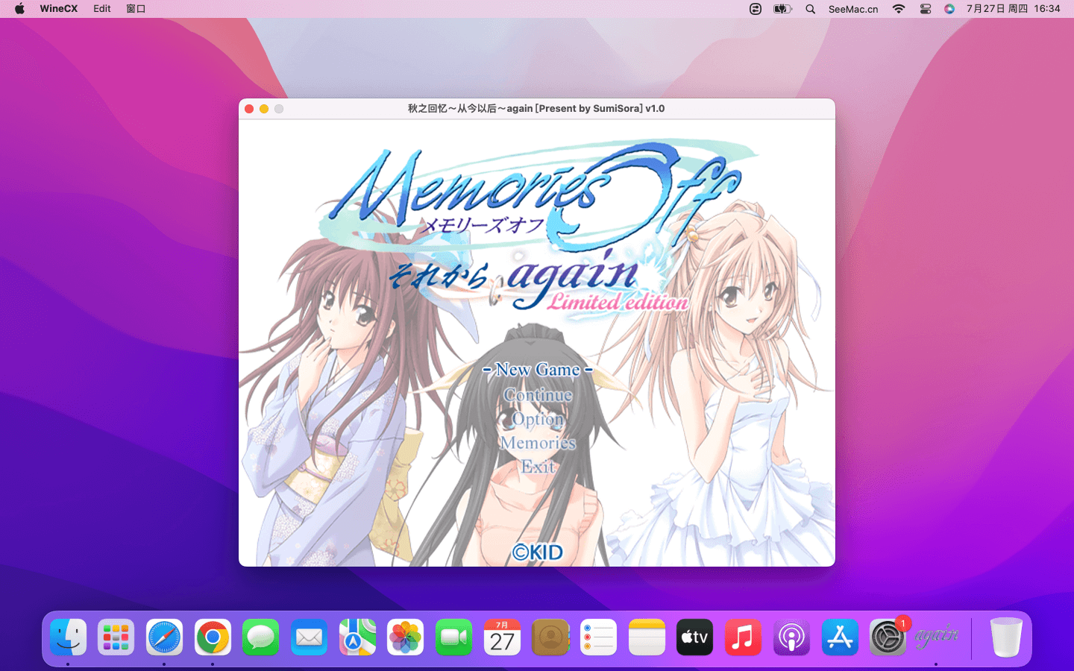Open Photos app from the Dock
Image resolution: width=1074 pixels, height=671 pixels.
(x=406, y=637)
